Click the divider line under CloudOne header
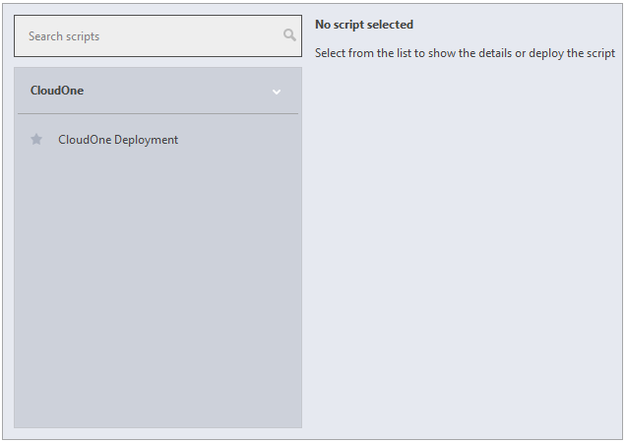The width and height of the screenshot is (627, 443). point(157,114)
